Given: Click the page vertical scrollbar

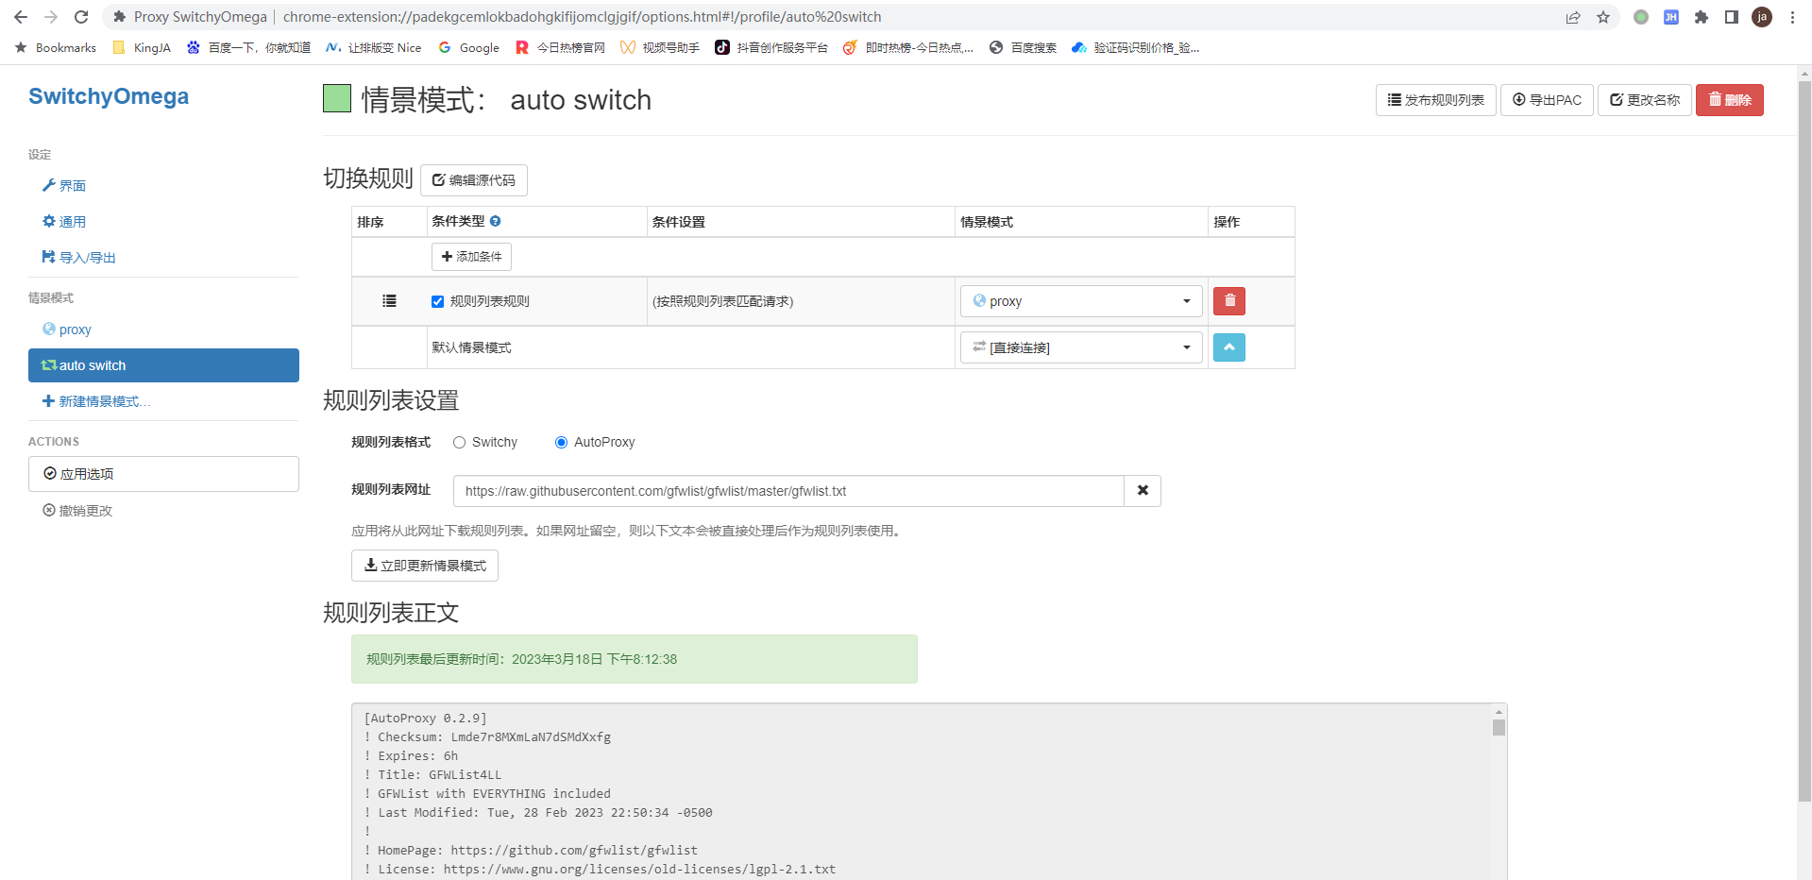Looking at the screenshot, I should coord(1804,442).
